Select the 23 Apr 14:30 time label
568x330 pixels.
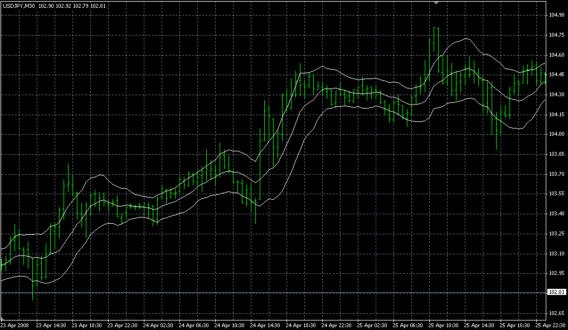(x=51, y=325)
